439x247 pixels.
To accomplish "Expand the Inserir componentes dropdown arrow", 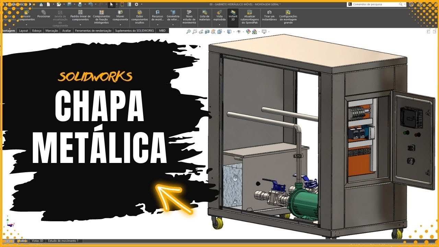I will 27,25.
